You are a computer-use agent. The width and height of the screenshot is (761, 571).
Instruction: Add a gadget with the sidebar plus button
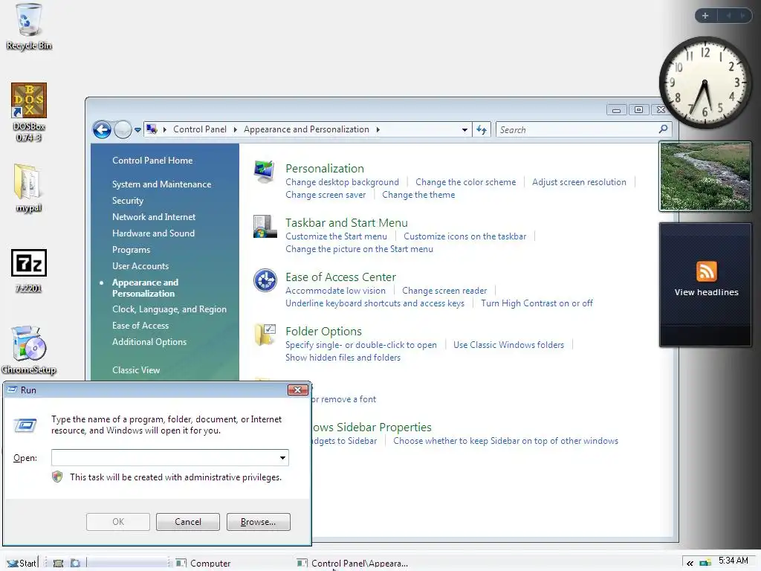point(705,16)
